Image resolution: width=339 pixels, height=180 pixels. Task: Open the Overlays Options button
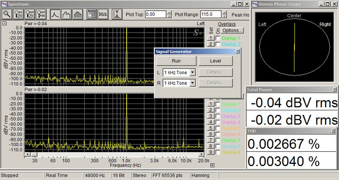tap(232, 30)
